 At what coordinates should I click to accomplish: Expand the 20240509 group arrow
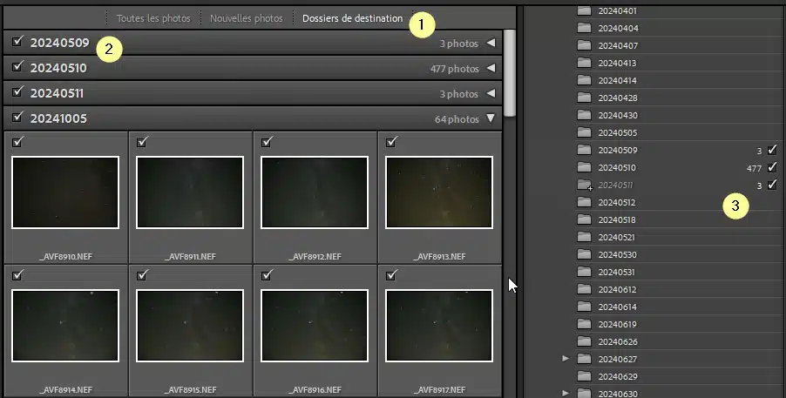pos(491,43)
